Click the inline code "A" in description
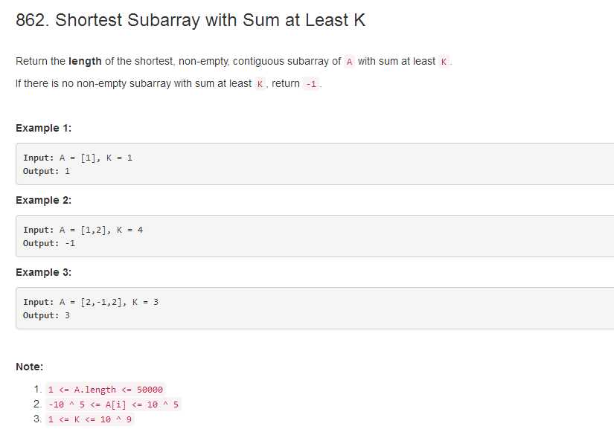The height and width of the screenshot is (432, 614). (349, 62)
